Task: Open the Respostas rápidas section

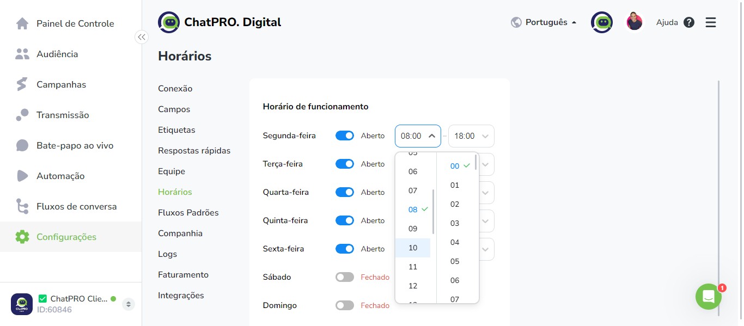Action: click(194, 151)
